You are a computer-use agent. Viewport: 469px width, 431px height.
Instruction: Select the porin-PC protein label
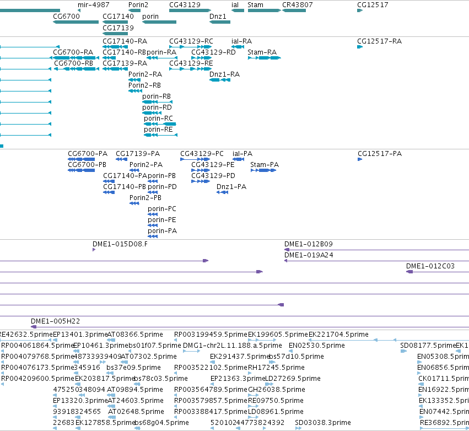[x=162, y=209]
